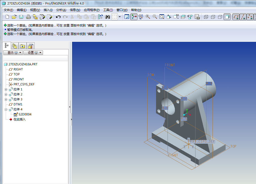Click the scissors Cut icon

coord(72,17)
